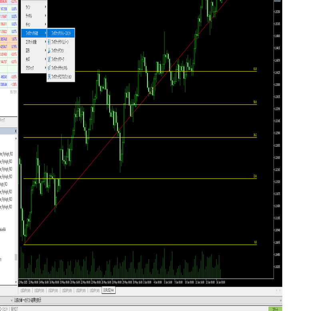
Task: Click the 15 / 311 symbol counter
Action: (x=13, y=92)
